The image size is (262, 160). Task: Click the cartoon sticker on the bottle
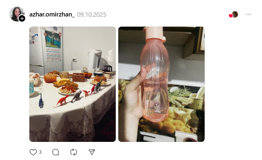pyautogui.click(x=157, y=107)
